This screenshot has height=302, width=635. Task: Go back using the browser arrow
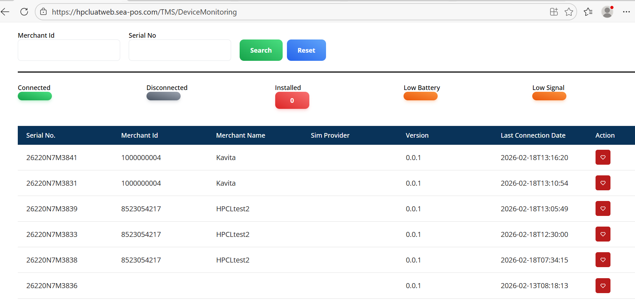[x=5, y=12]
